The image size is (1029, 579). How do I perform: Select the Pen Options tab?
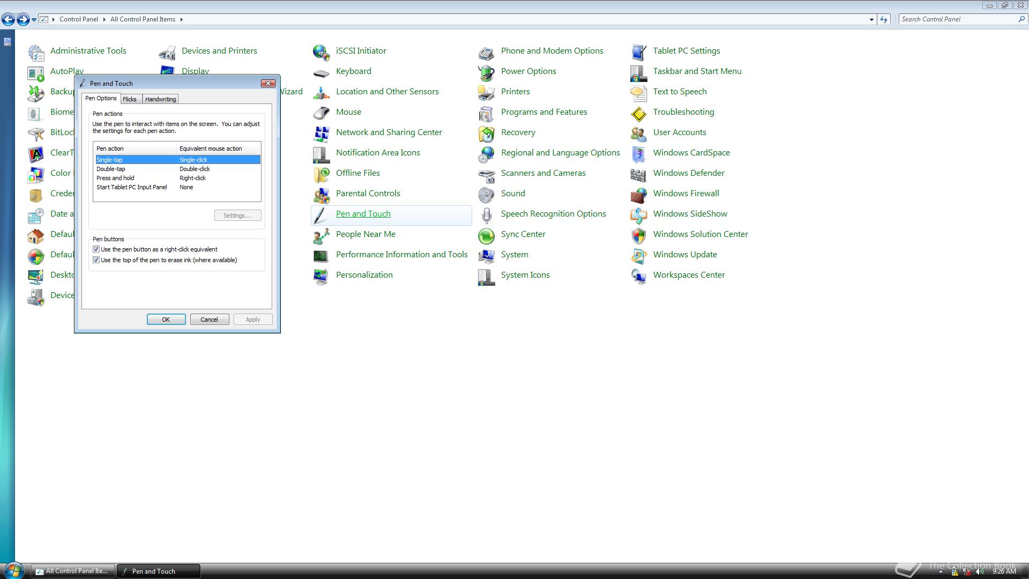(101, 99)
